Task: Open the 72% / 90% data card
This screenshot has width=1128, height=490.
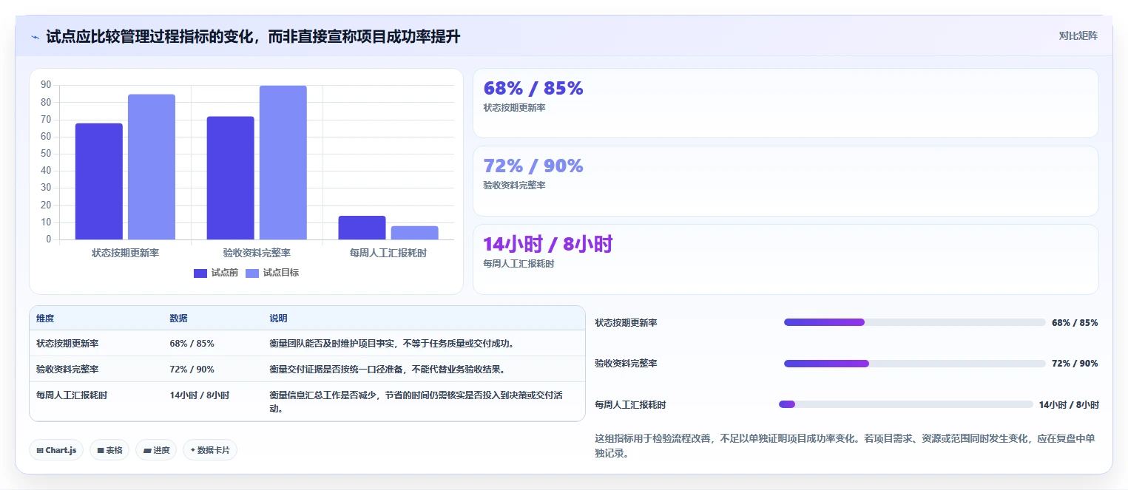Action: coord(786,181)
